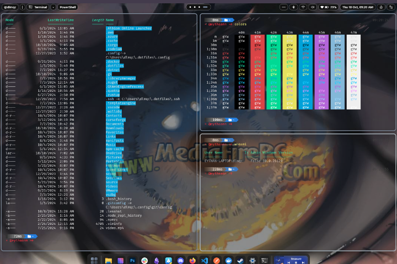Click the PowerShell title label in top bar
This screenshot has width=397, height=264.
pos(68,7)
